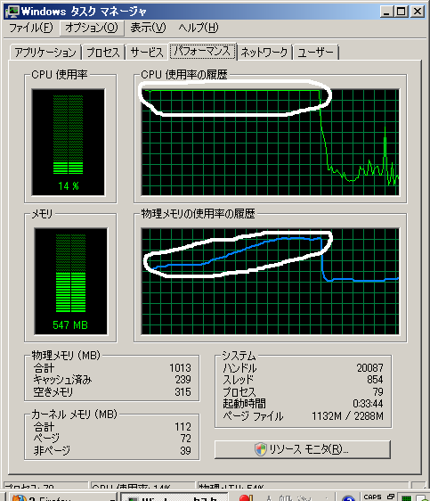This screenshot has height=501, width=430.
Task: Open the 表示(V) menu
Action: pos(148,28)
